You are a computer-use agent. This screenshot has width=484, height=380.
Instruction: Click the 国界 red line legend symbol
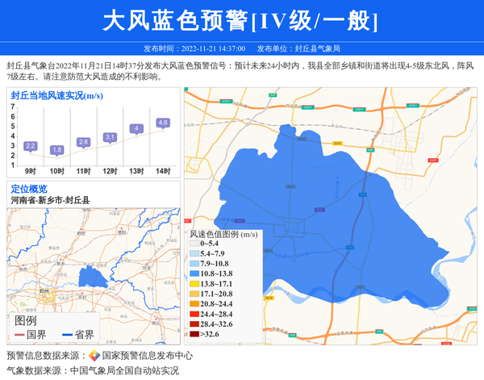(x=20, y=334)
